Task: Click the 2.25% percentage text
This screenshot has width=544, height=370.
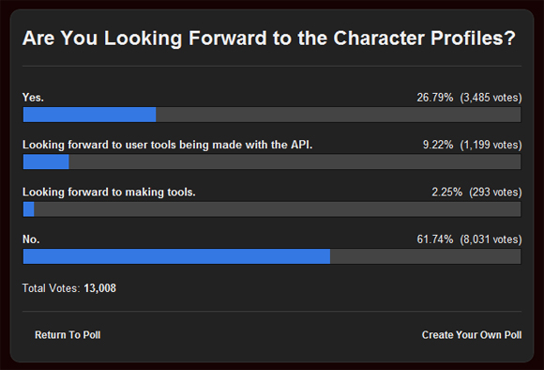Action: point(446,193)
